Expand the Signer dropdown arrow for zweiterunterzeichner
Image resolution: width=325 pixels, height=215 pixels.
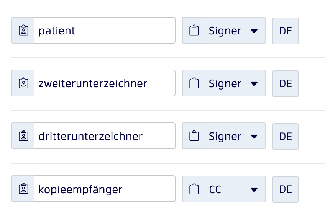pyautogui.click(x=254, y=84)
